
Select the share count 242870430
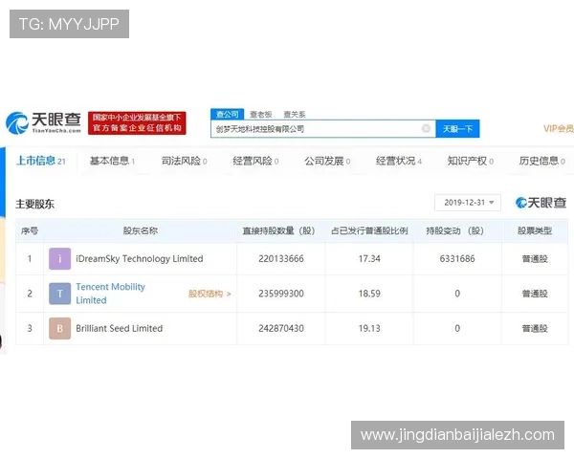click(281, 328)
